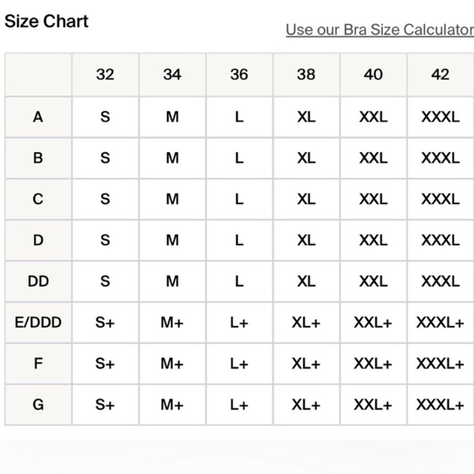Open the Bra Size Calculator link

tap(380, 30)
